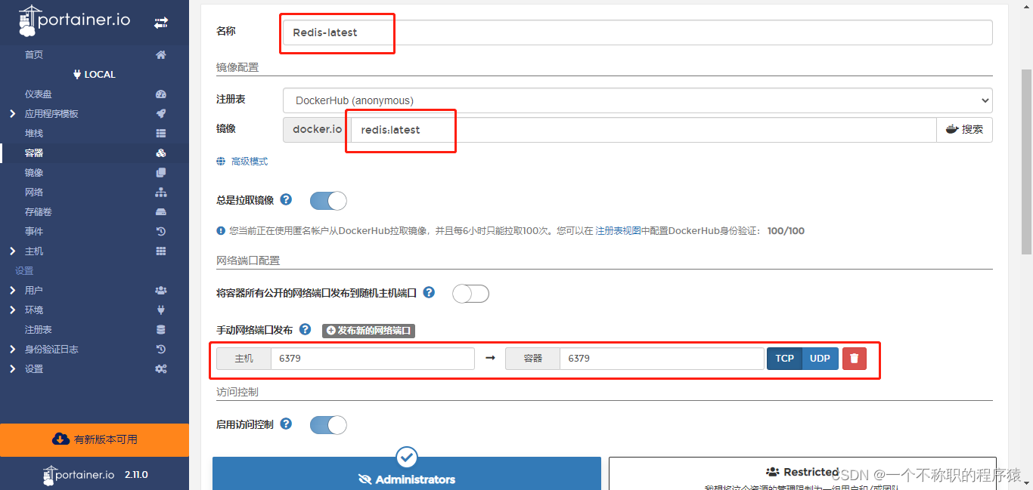Select the TCP protocol tab
The image size is (1033, 490).
pos(784,358)
